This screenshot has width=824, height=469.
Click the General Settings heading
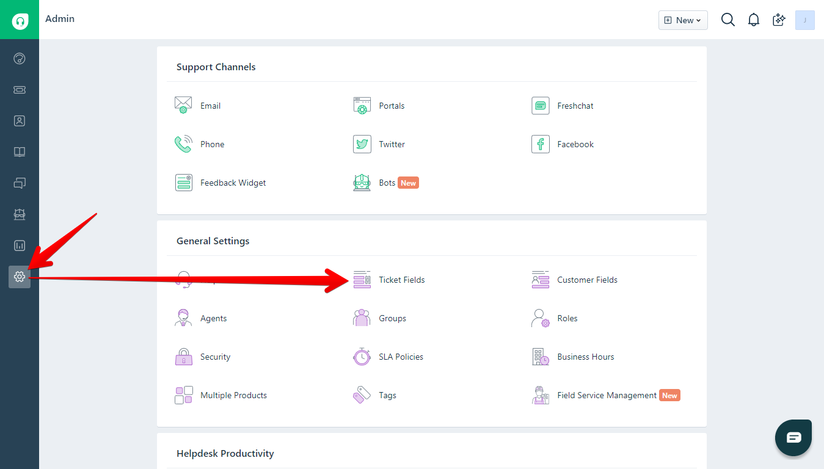(x=213, y=241)
